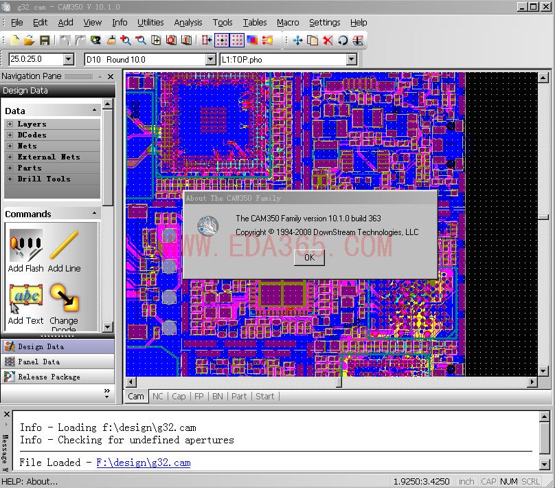Click the zoom-all page plus icon
Viewport: 555px width, 488px height.
(x=156, y=40)
